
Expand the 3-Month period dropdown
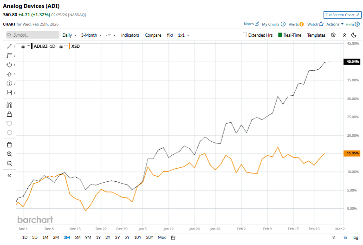point(91,35)
